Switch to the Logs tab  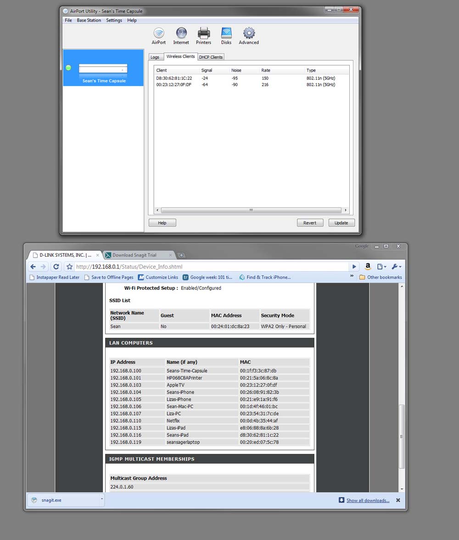click(x=155, y=57)
